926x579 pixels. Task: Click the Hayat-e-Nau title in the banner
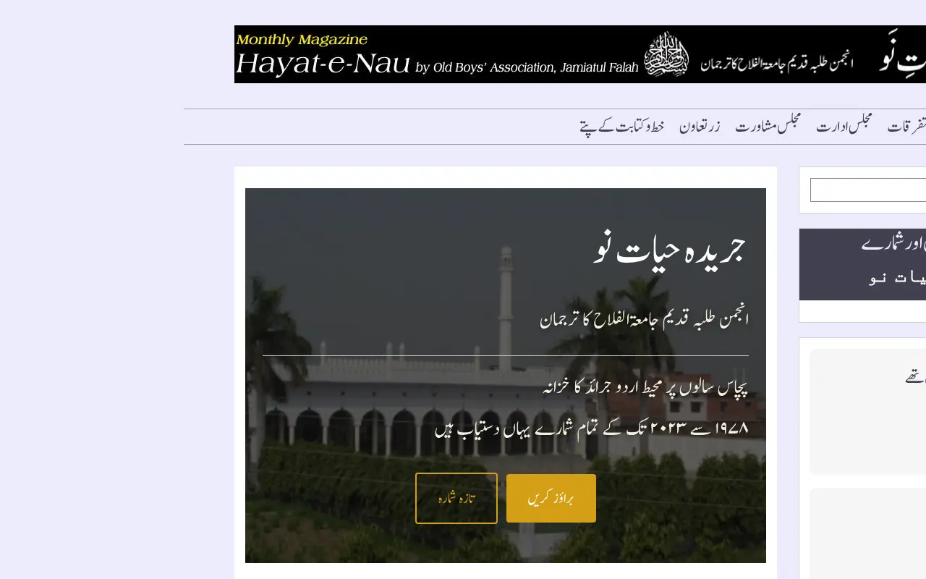(x=323, y=64)
